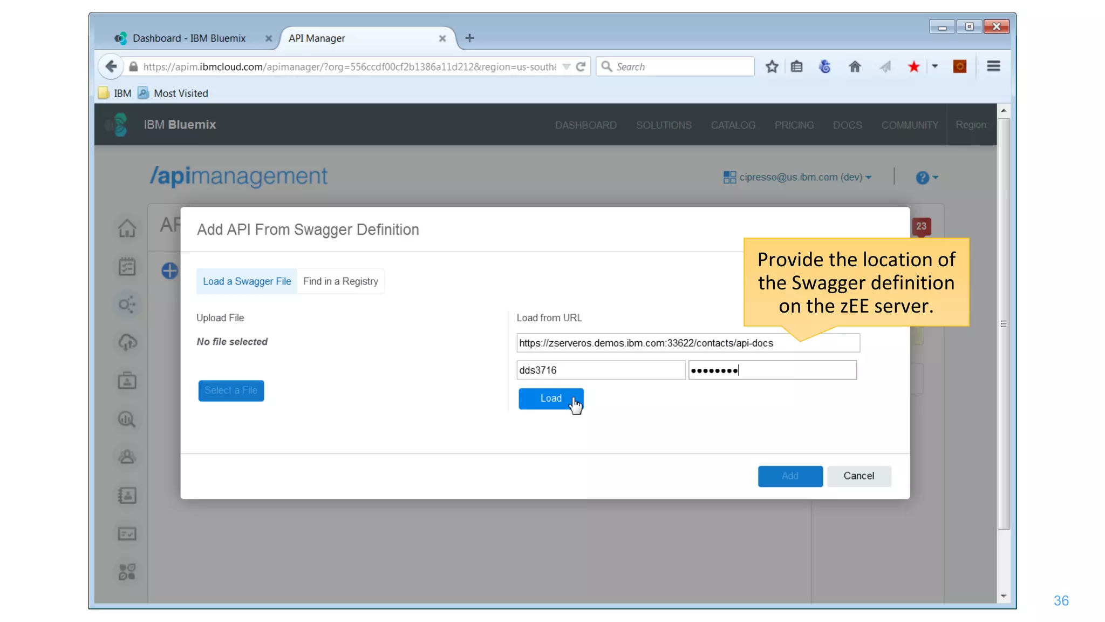The height and width of the screenshot is (622, 1105).
Task: Open the IBM bookmarks folder
Action: [x=115, y=93]
